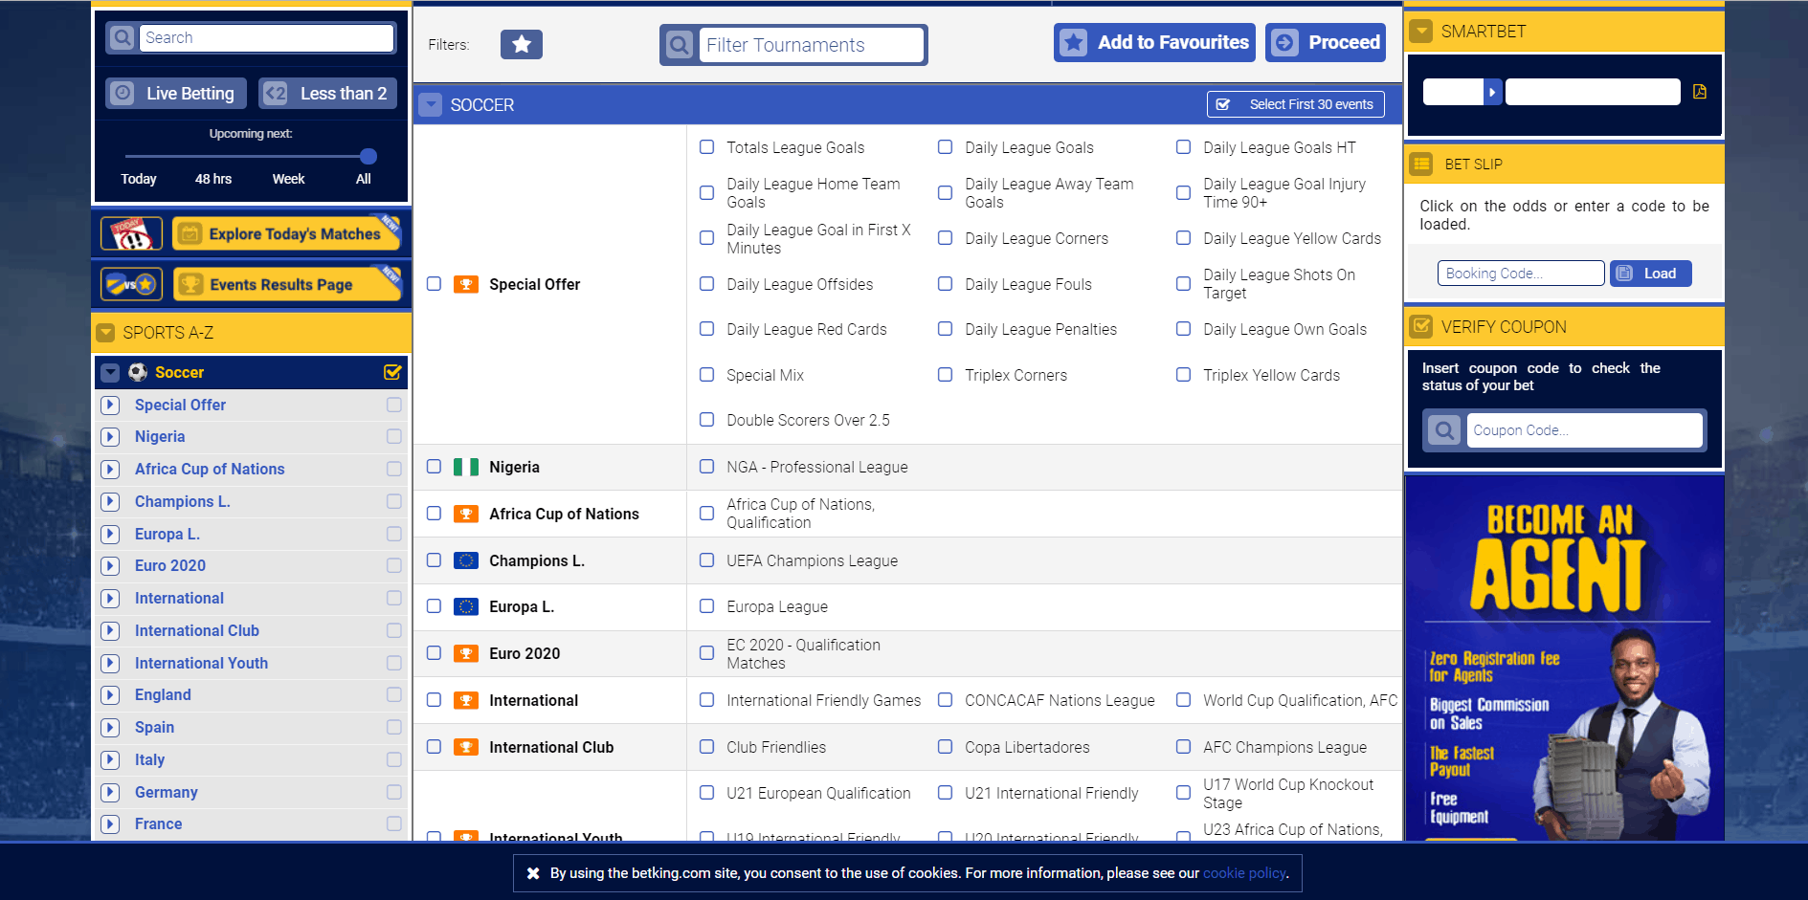Collapse the Soccer tree in the sidebar
This screenshot has width=1808, height=900.
tap(111, 372)
